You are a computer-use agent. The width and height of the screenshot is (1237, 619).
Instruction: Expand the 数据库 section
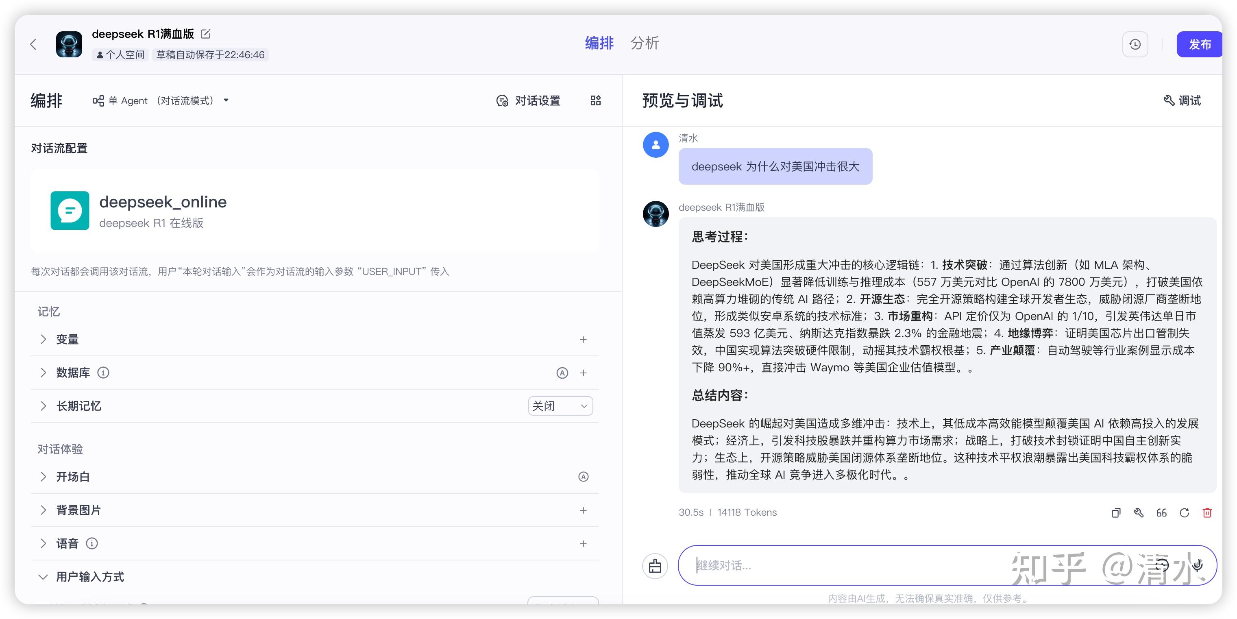pos(43,373)
